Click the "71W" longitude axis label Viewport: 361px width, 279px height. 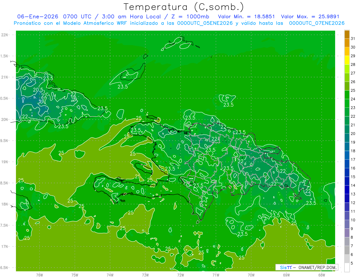(216, 275)
